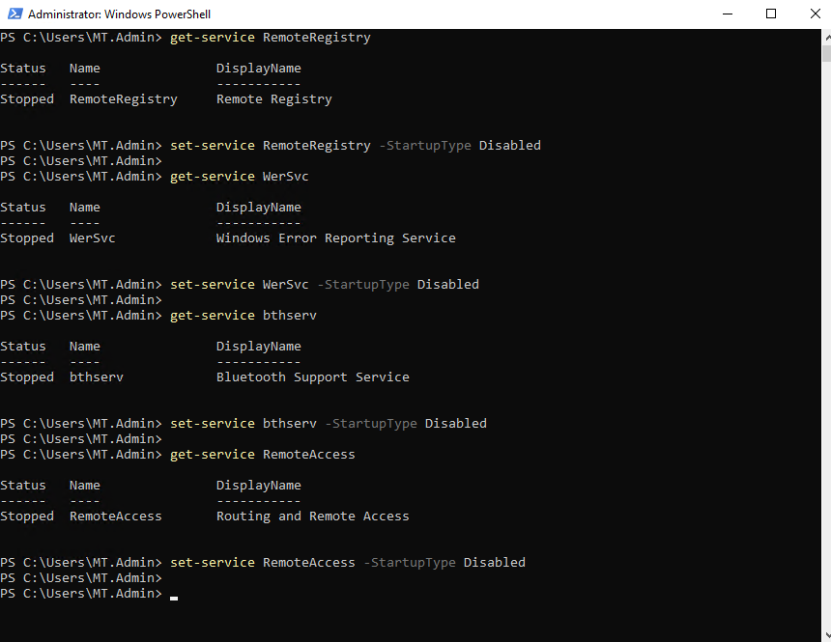The image size is (831, 642).
Task: Click the window title 'Administrator: Windows PowerShell'
Action: pyautogui.click(x=119, y=14)
